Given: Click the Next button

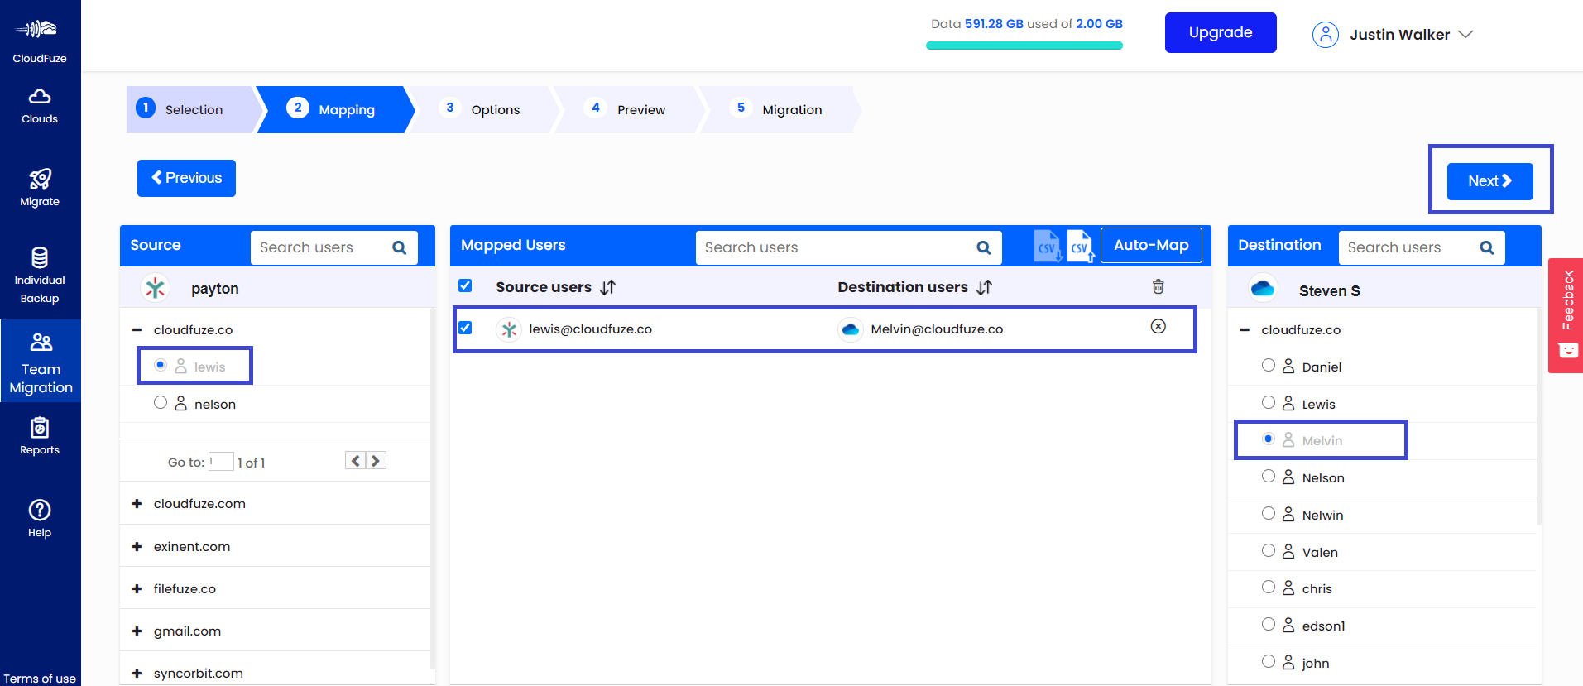Looking at the screenshot, I should tap(1489, 181).
